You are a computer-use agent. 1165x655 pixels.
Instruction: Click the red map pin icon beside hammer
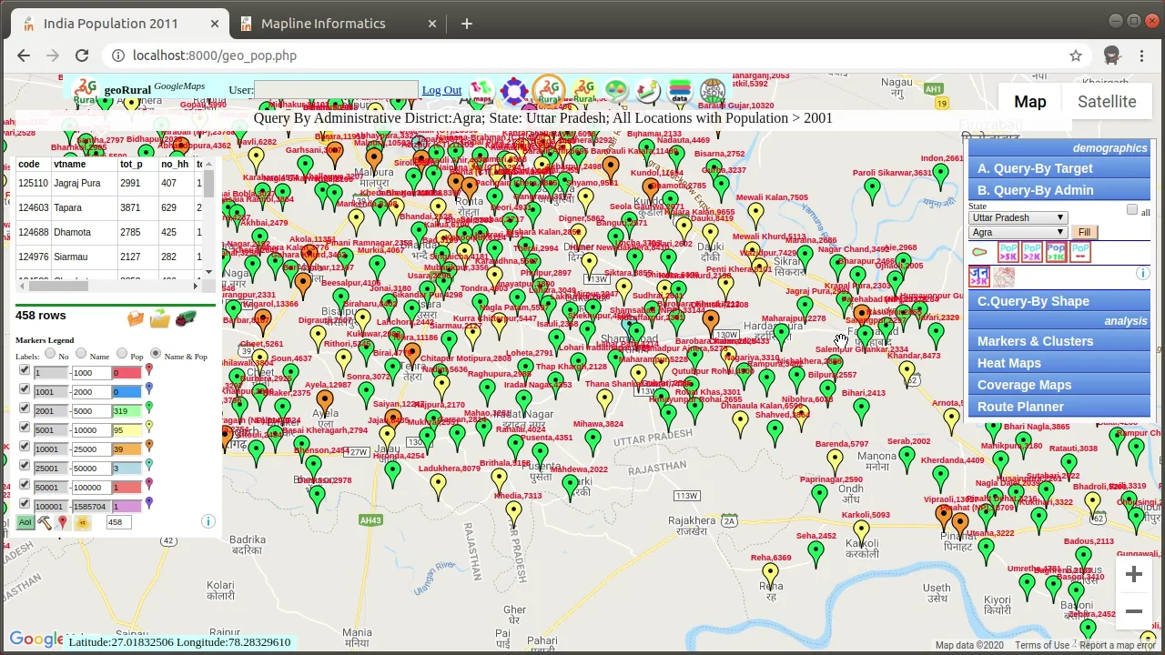[62, 522]
